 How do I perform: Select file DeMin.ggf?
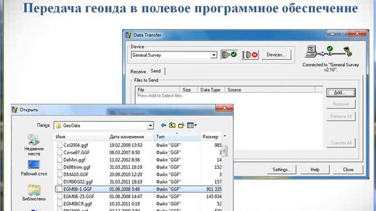[75, 160]
